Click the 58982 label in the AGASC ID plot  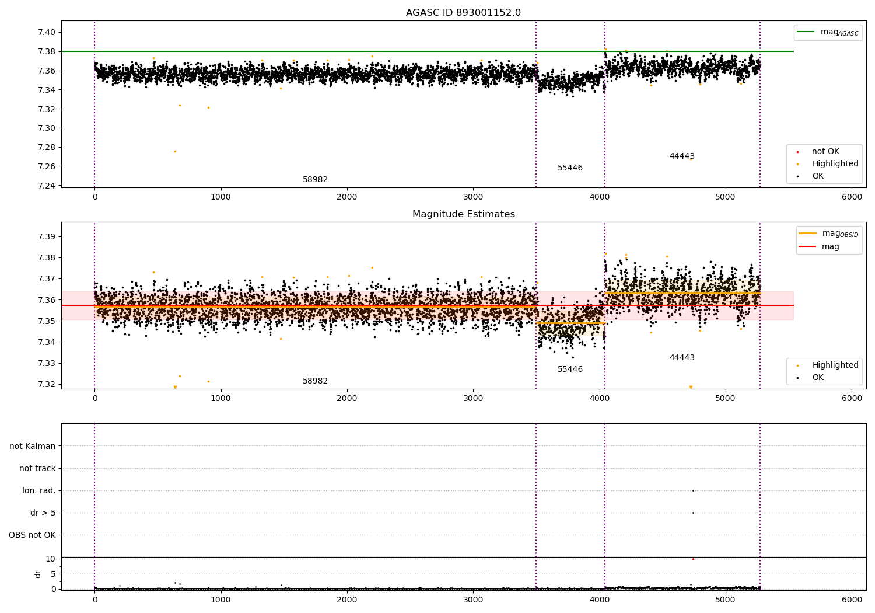(x=315, y=180)
